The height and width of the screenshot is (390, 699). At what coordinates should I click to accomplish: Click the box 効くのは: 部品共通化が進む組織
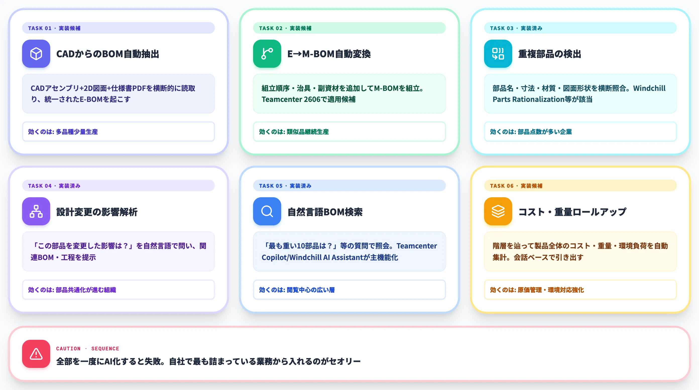click(x=118, y=290)
